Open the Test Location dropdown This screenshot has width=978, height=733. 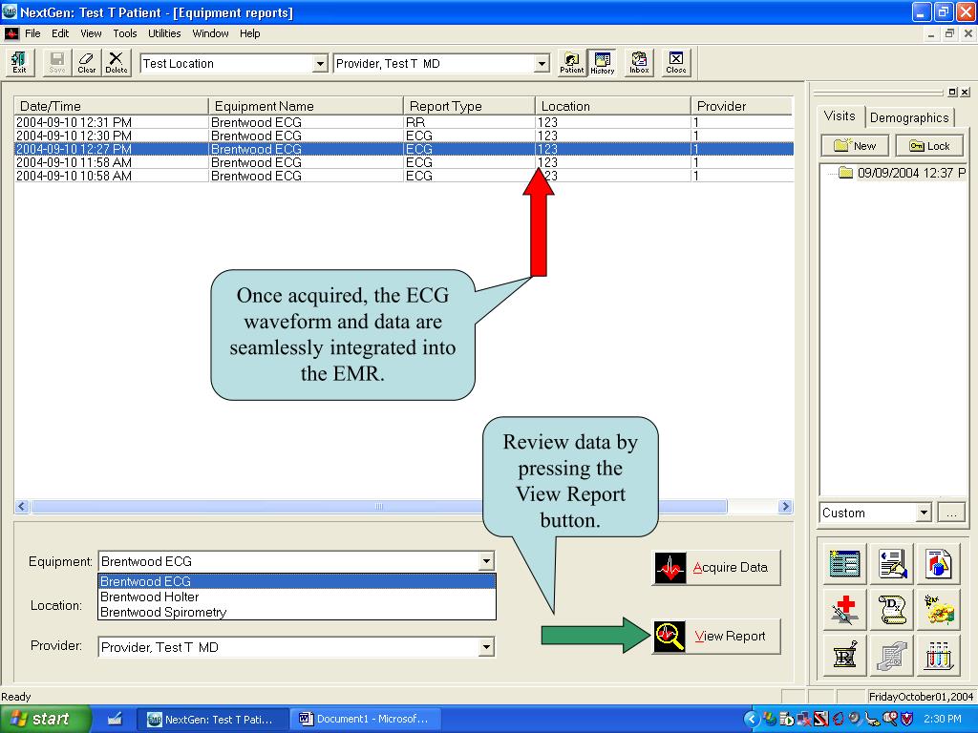pyautogui.click(x=320, y=64)
